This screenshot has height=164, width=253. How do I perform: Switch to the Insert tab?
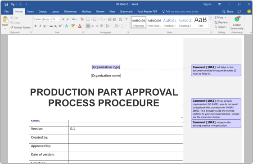click(31, 11)
